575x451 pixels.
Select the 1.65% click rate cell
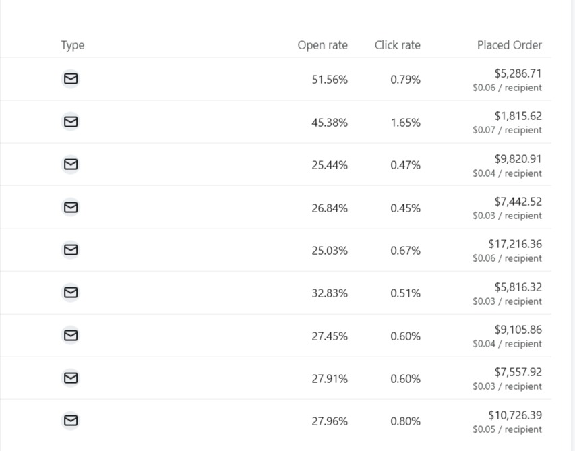click(x=405, y=123)
